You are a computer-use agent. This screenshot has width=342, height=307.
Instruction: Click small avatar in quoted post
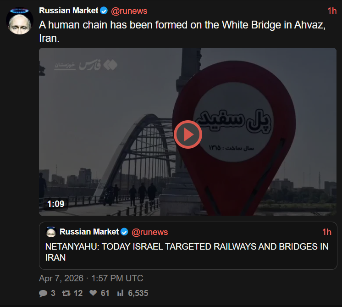tap(51, 232)
